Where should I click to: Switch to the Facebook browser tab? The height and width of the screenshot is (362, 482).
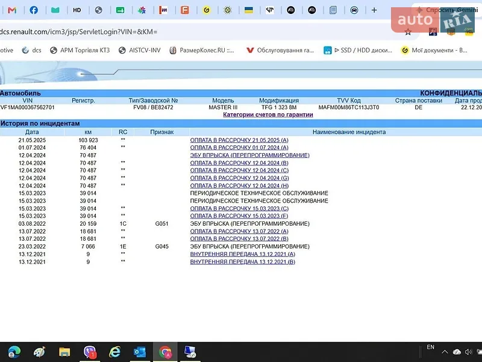point(34,10)
